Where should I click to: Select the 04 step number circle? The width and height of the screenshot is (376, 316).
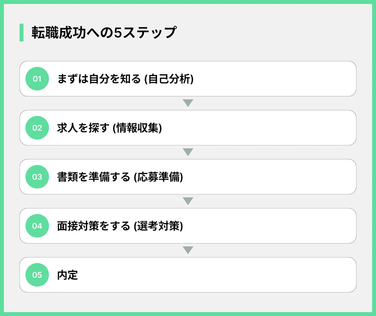point(37,226)
